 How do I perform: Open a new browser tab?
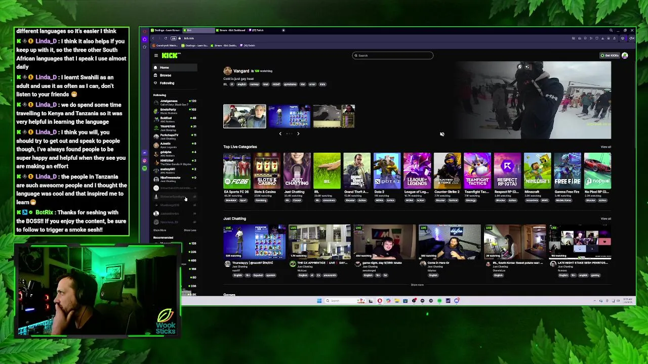coord(283,30)
